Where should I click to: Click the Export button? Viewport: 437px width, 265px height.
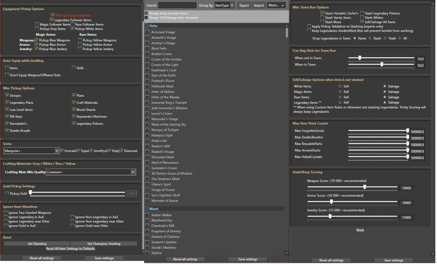click(244, 5)
